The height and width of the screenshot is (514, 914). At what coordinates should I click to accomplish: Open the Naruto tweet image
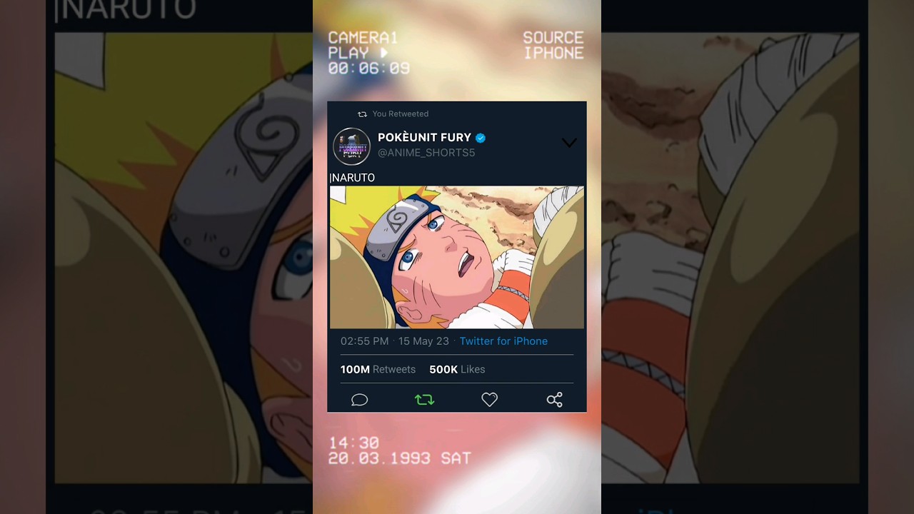[x=457, y=257]
